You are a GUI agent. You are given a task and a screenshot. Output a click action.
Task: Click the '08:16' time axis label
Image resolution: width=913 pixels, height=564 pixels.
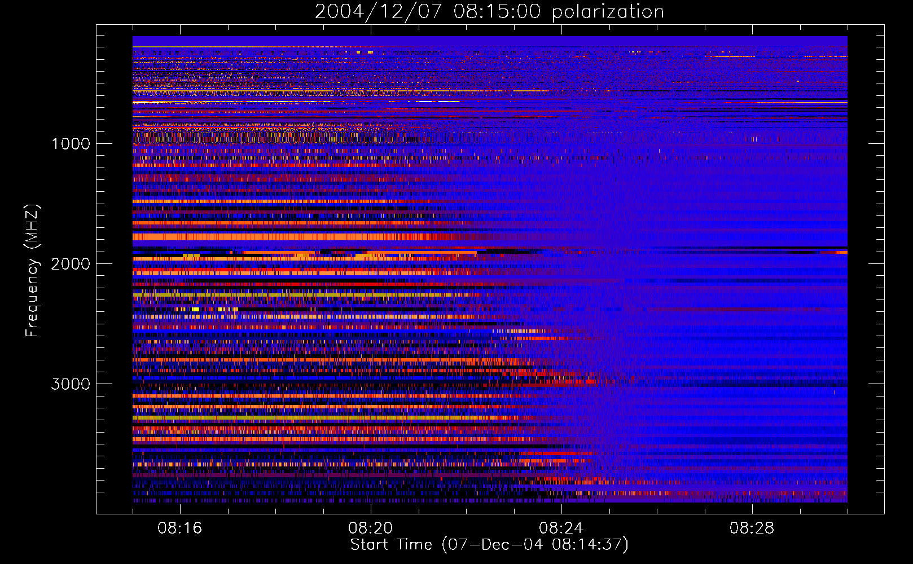[x=180, y=528]
